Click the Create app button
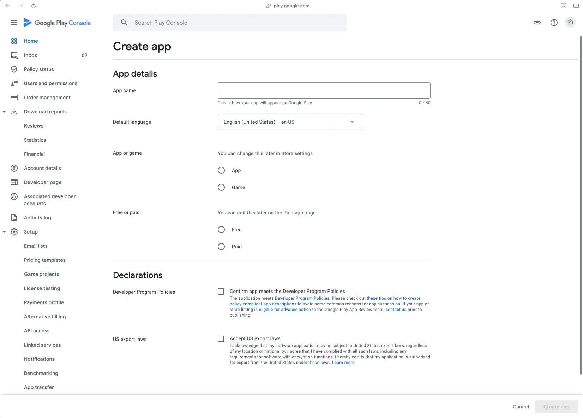 point(557,407)
